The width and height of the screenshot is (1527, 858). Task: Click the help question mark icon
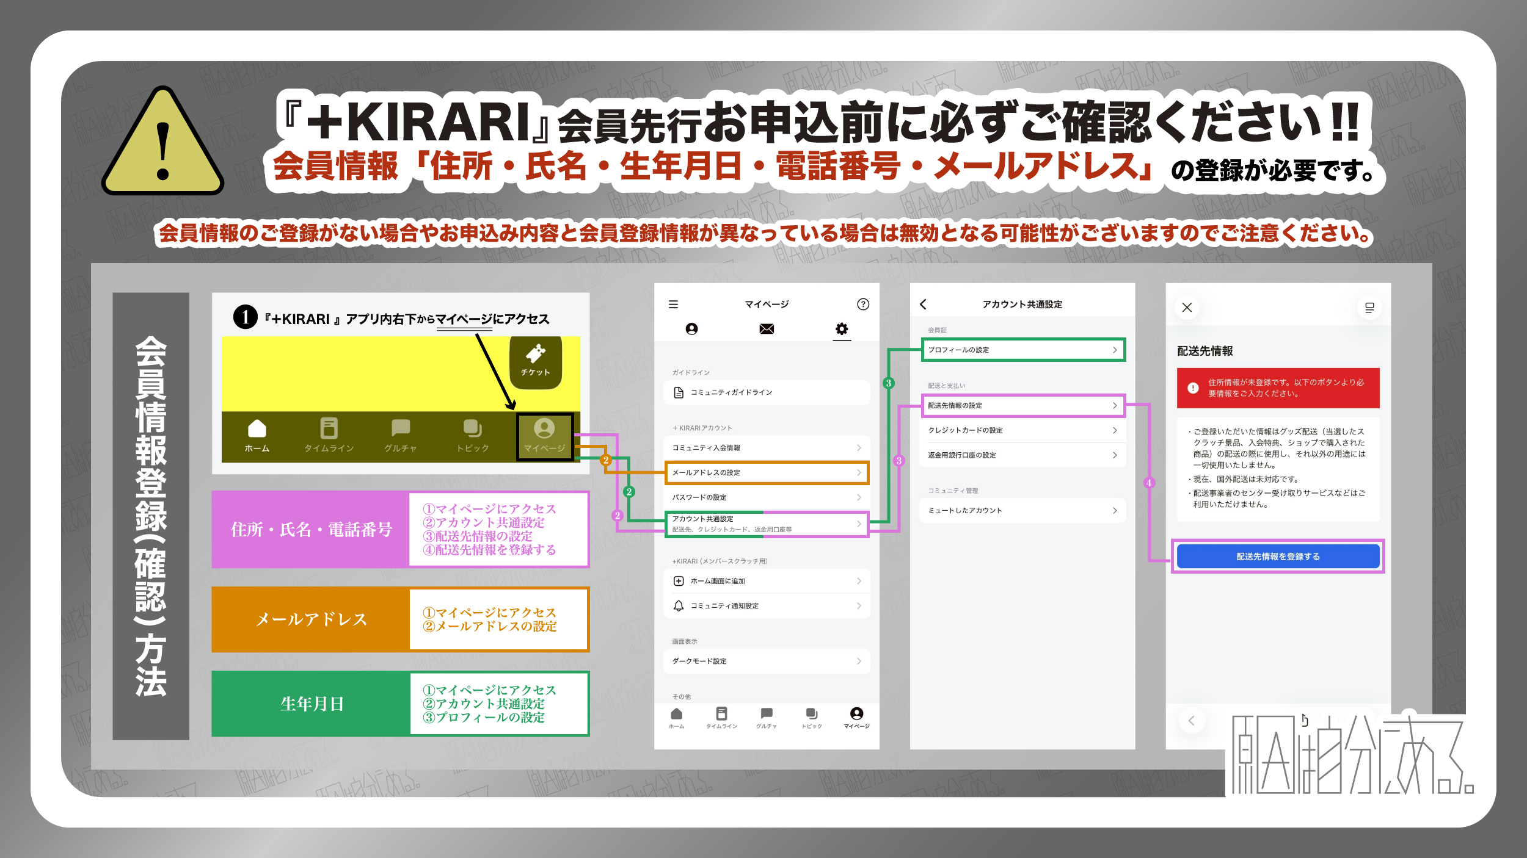863,304
